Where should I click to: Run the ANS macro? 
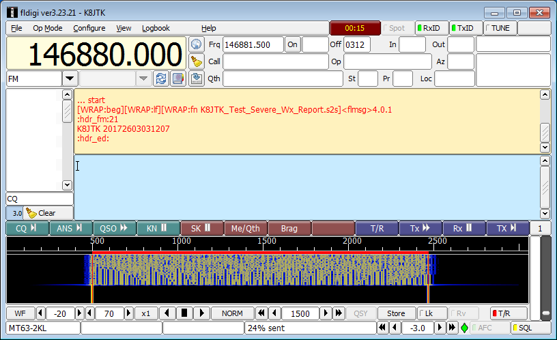pos(71,228)
